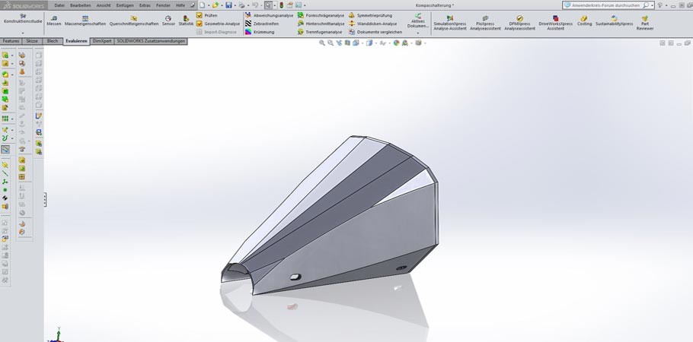
Task: Start Hinterschnittanalyse undercut analysis
Action: point(321,24)
